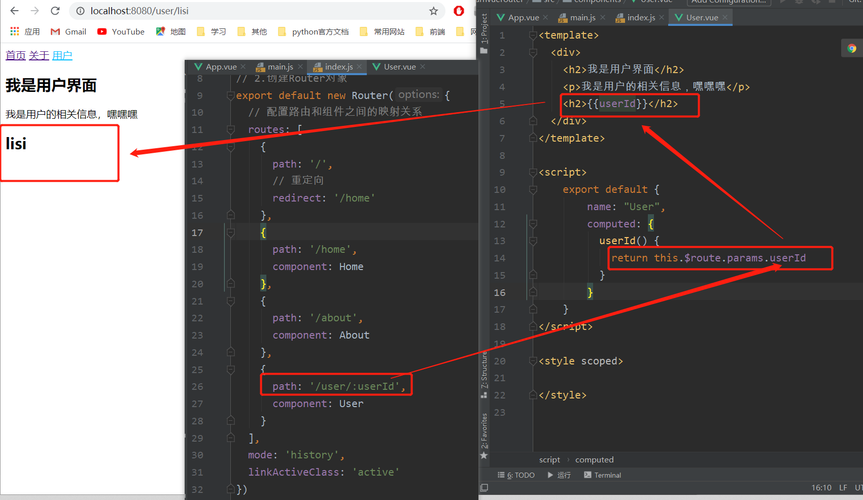Click the computed breadcrumb
Image resolution: width=863 pixels, height=500 pixels.
pyautogui.click(x=594, y=459)
